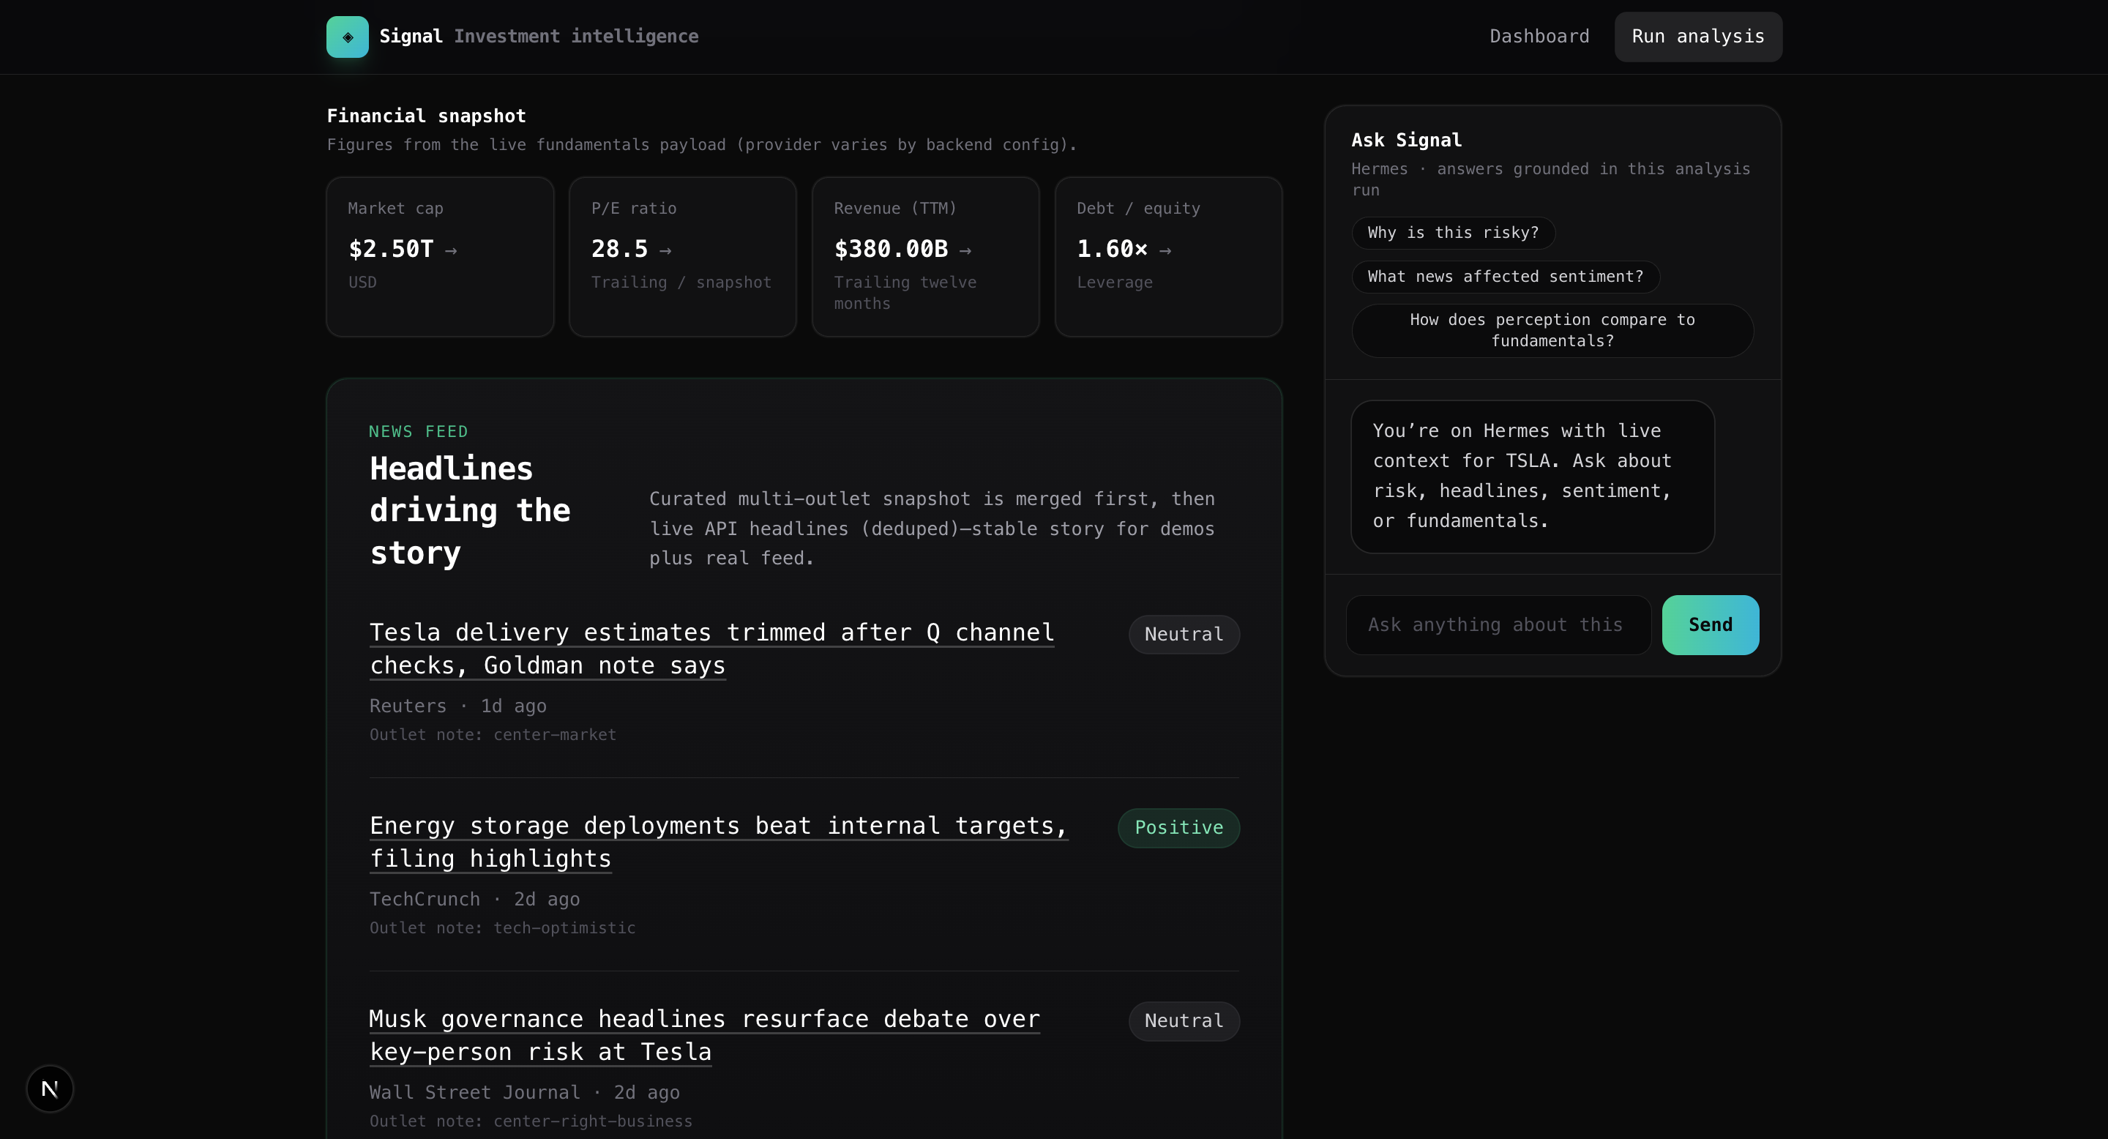Viewport: 2108px width, 1139px height.
Task: Open the Dashboard nav item
Action: pos(1539,37)
